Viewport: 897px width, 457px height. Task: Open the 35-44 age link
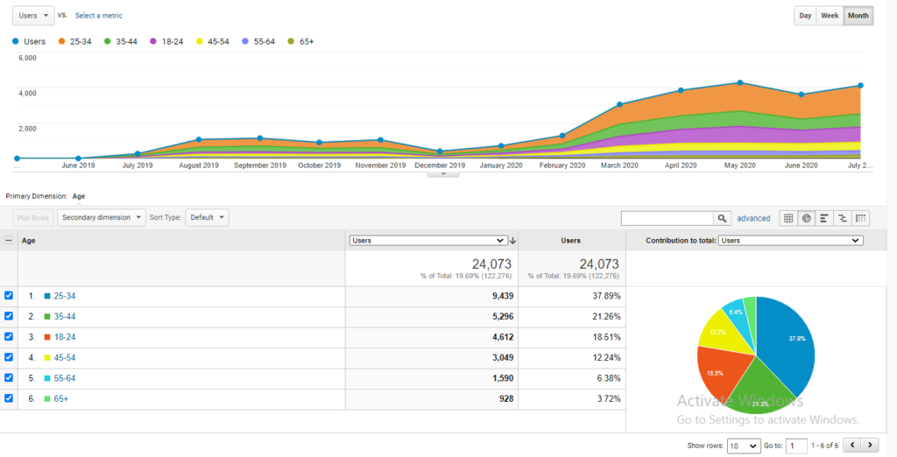click(65, 317)
